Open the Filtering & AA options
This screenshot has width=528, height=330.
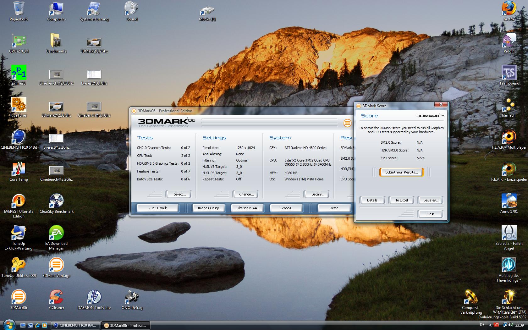point(248,208)
